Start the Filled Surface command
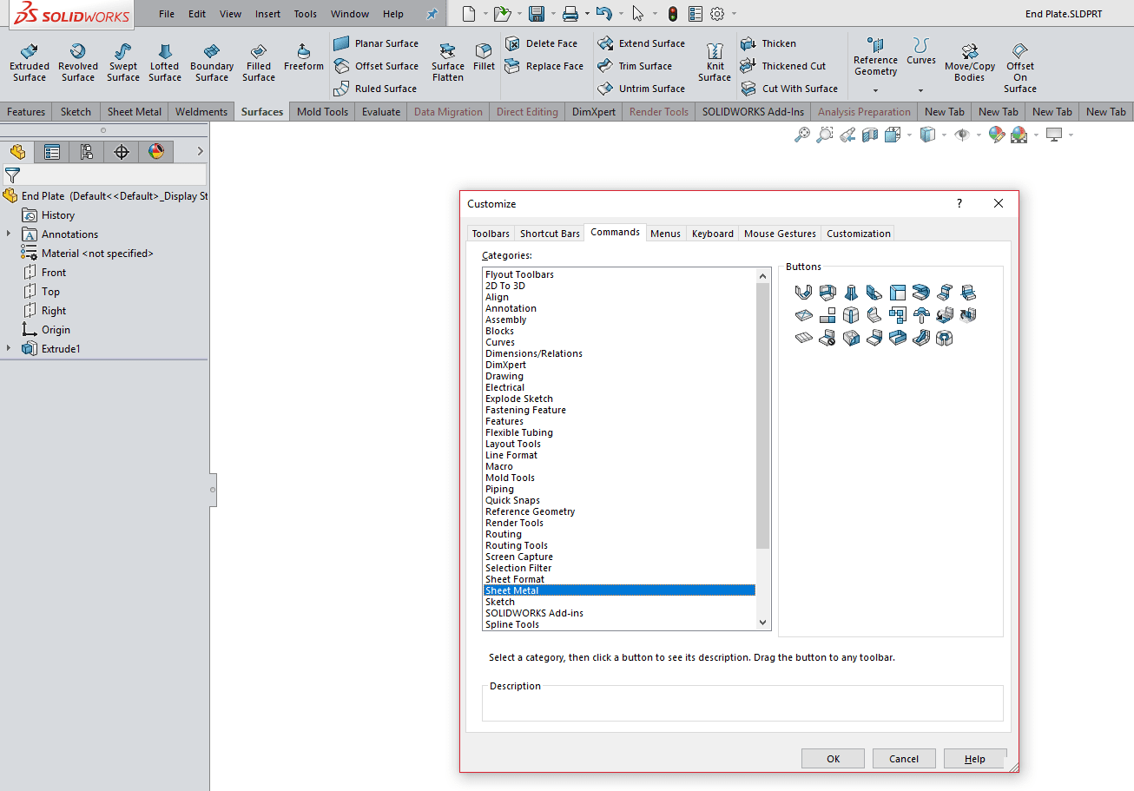The image size is (1134, 791). pyautogui.click(x=259, y=63)
